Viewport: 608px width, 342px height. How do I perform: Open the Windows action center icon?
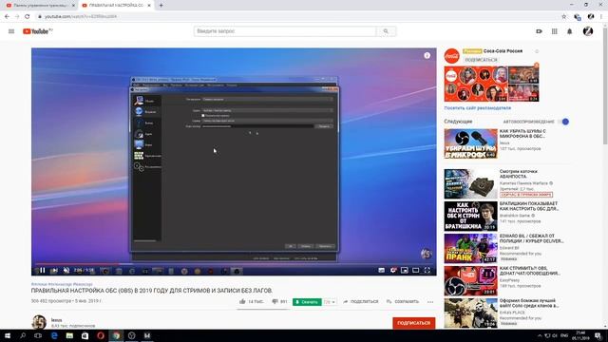pos(598,335)
